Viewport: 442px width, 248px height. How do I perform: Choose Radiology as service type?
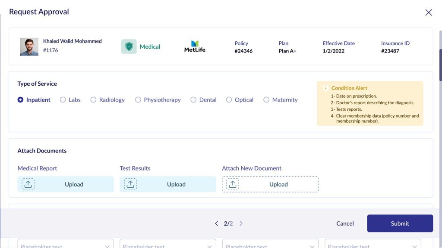(x=93, y=100)
